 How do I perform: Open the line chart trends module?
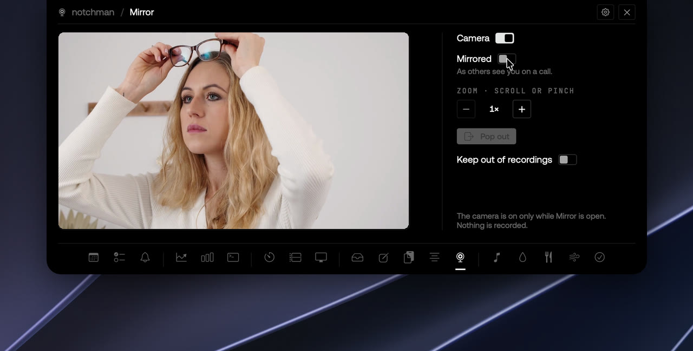181,258
